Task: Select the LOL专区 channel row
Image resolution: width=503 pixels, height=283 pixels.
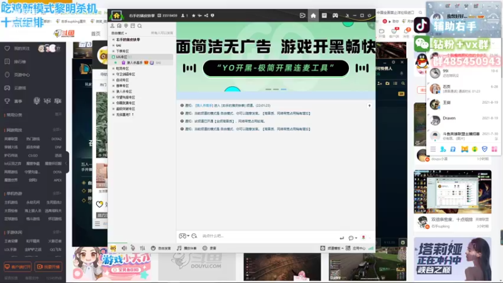Action: tap(142, 57)
